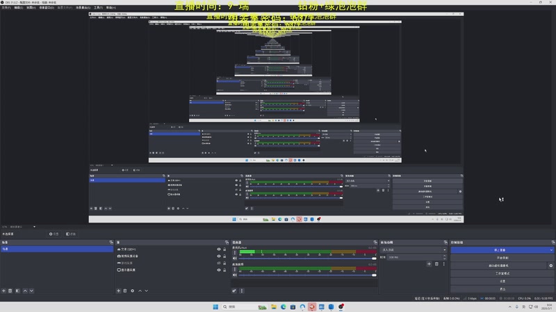Open File Explorer from Windows taskbar
556x312 pixels.
(274, 306)
